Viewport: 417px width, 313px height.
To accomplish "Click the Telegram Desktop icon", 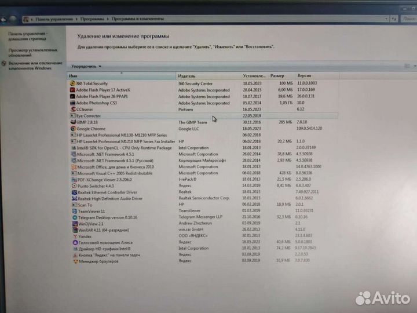I will click(75, 217).
